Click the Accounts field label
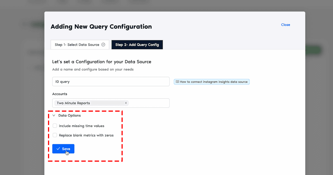Viewport: 333px width, 175px height. 60,94
